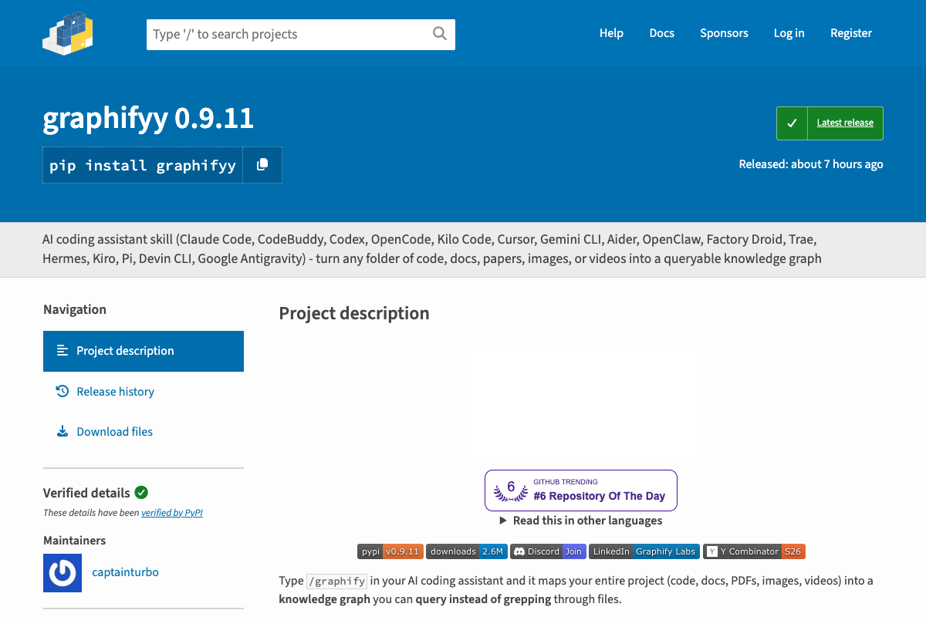Click the Latest release button
This screenshot has width=926, height=617.
[830, 123]
